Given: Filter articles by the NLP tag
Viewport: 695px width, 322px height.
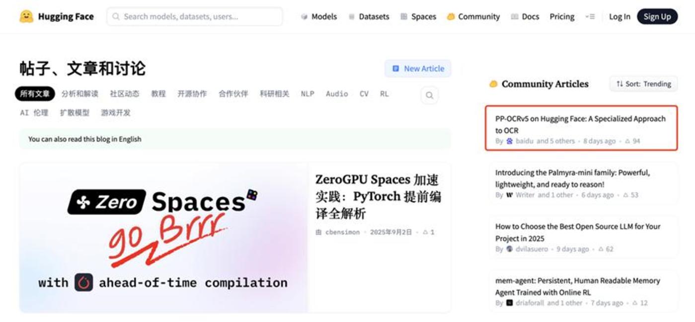Looking at the screenshot, I should [307, 94].
